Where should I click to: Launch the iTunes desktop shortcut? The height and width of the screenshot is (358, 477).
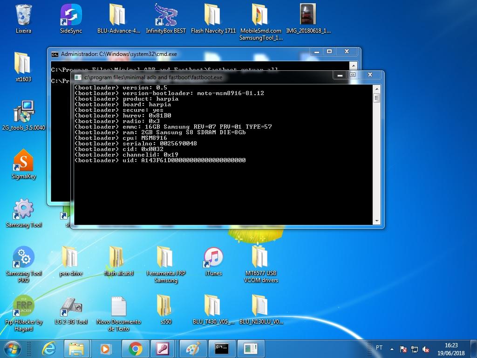pos(213,261)
